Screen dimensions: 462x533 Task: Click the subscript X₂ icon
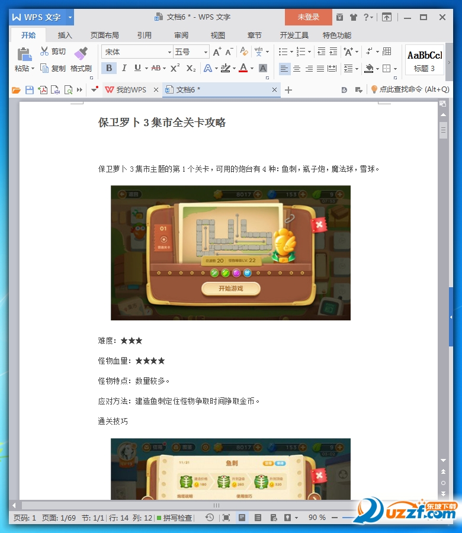pyautogui.click(x=191, y=68)
